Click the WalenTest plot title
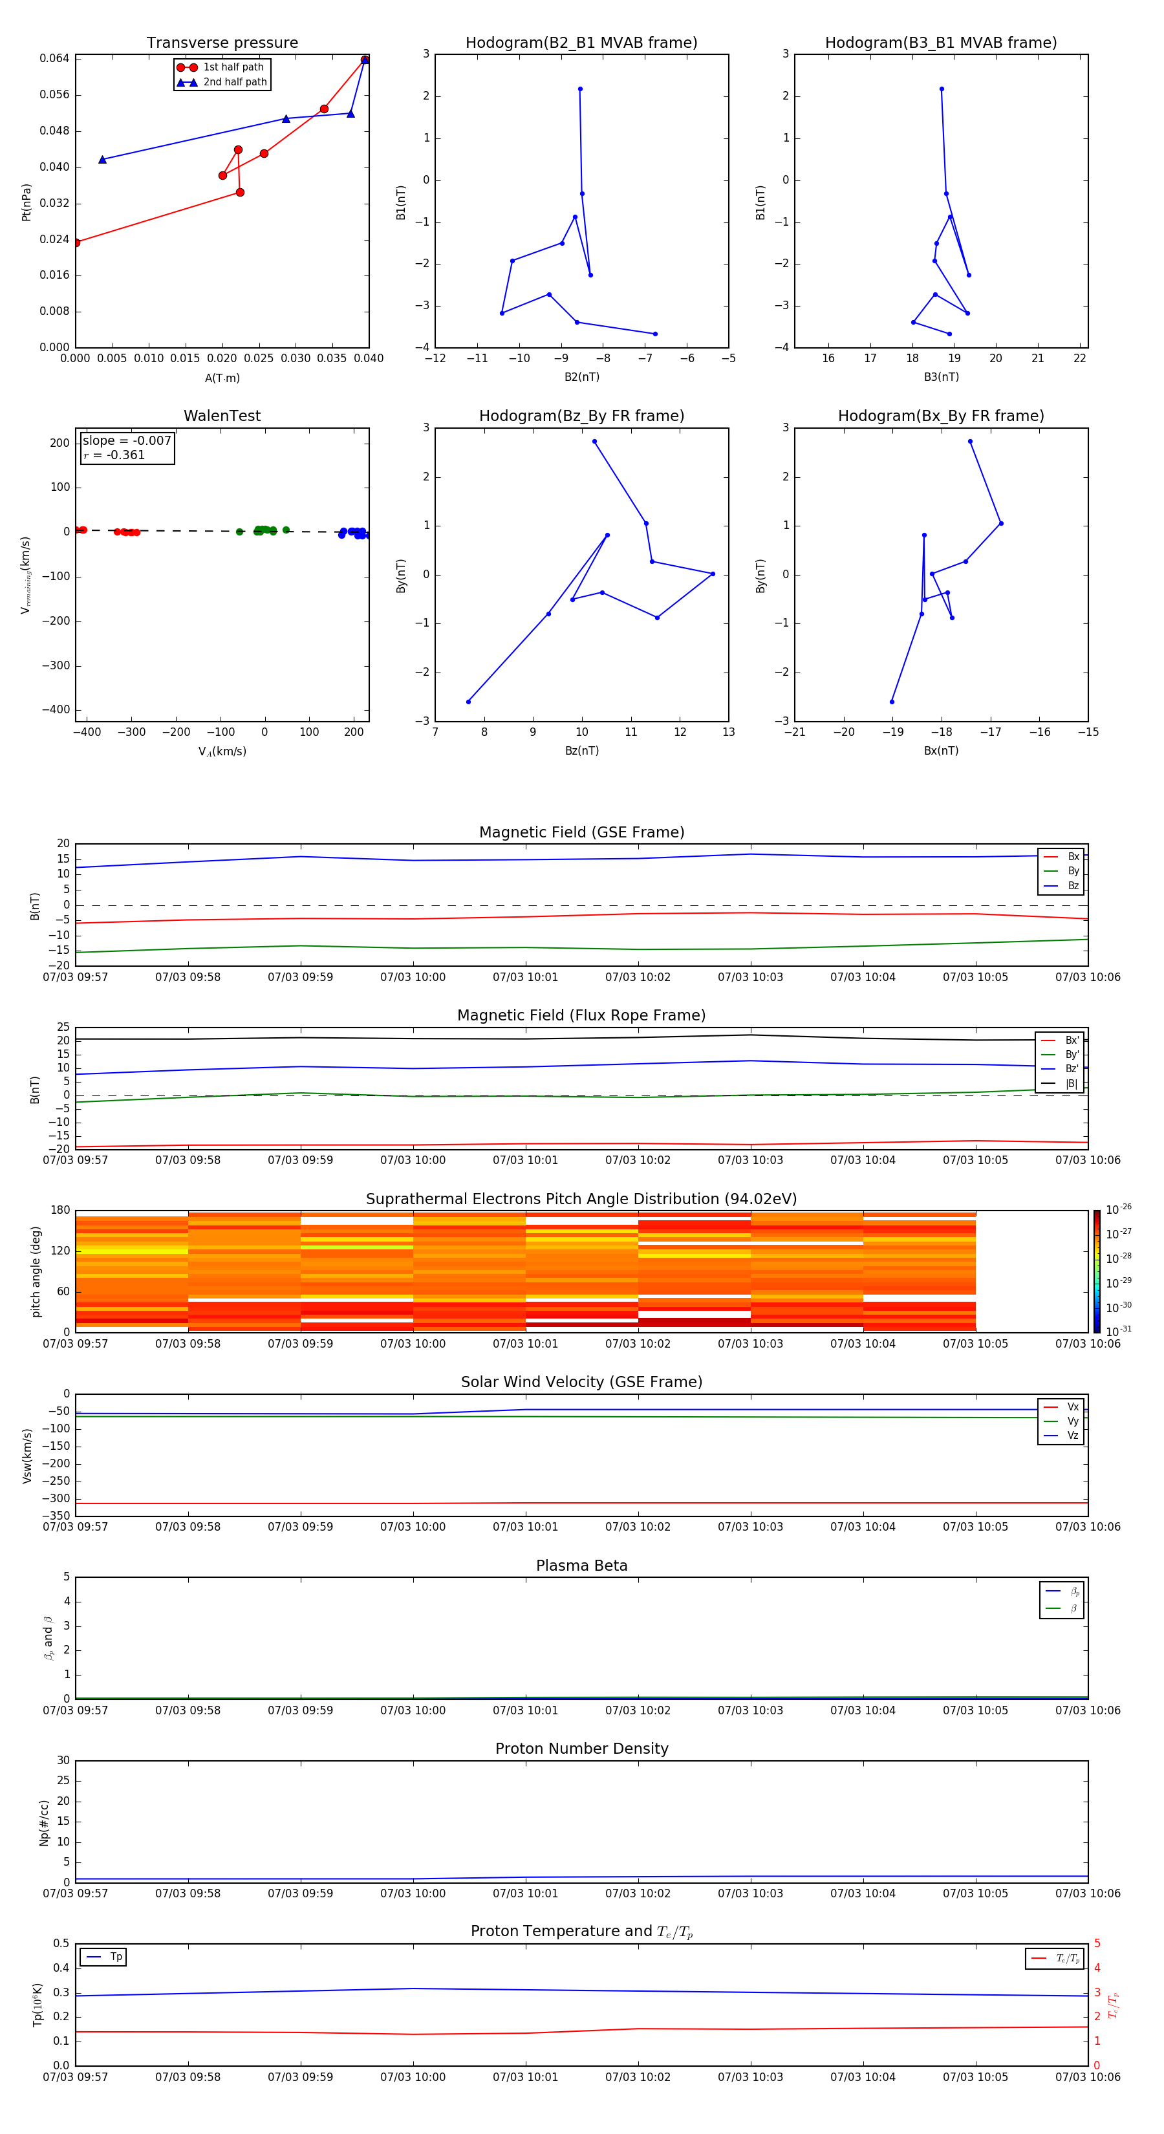 pos(222,416)
